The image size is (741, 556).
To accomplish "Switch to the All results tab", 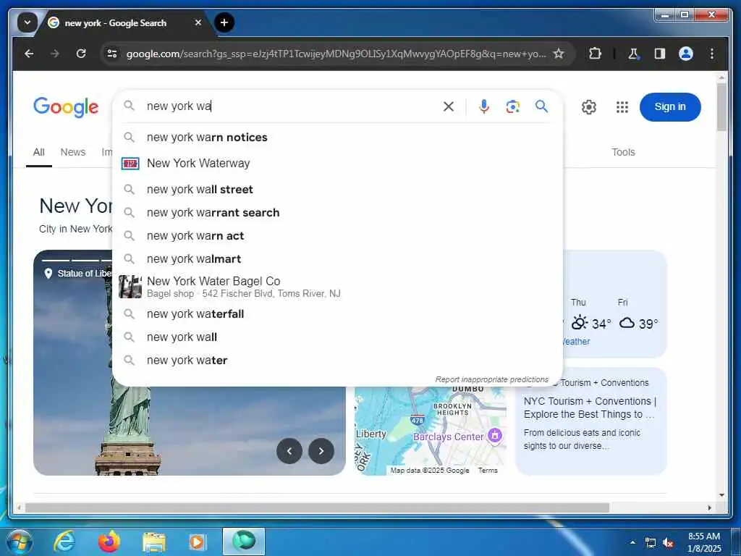I will (39, 152).
